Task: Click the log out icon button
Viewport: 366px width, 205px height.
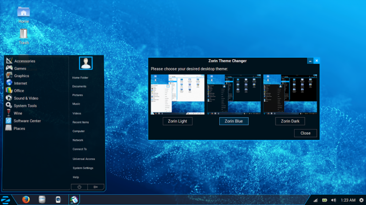Action: [x=96, y=187]
